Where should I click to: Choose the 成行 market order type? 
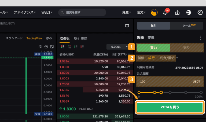(x=151, y=58)
